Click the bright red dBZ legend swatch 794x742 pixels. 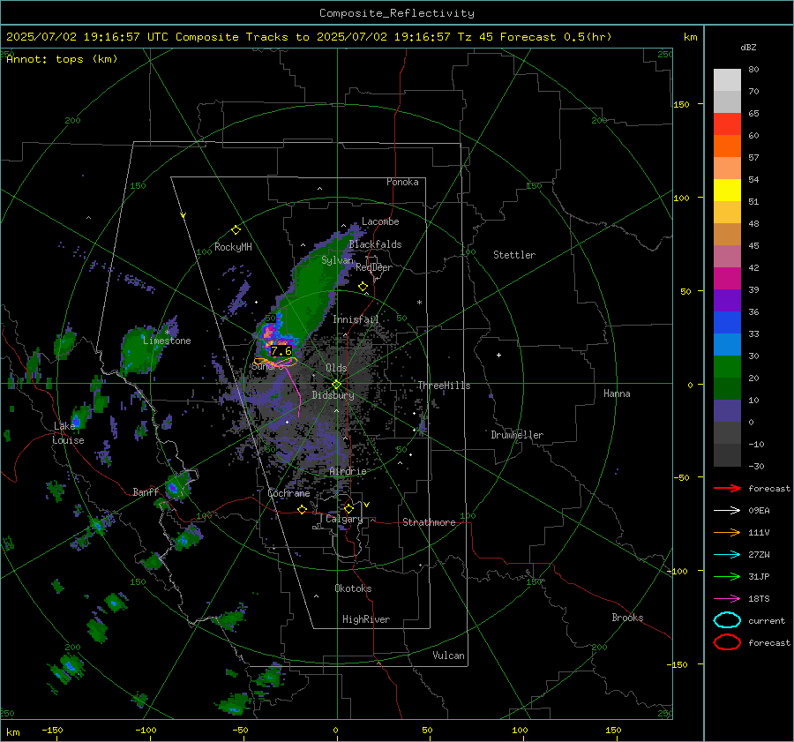727,124
